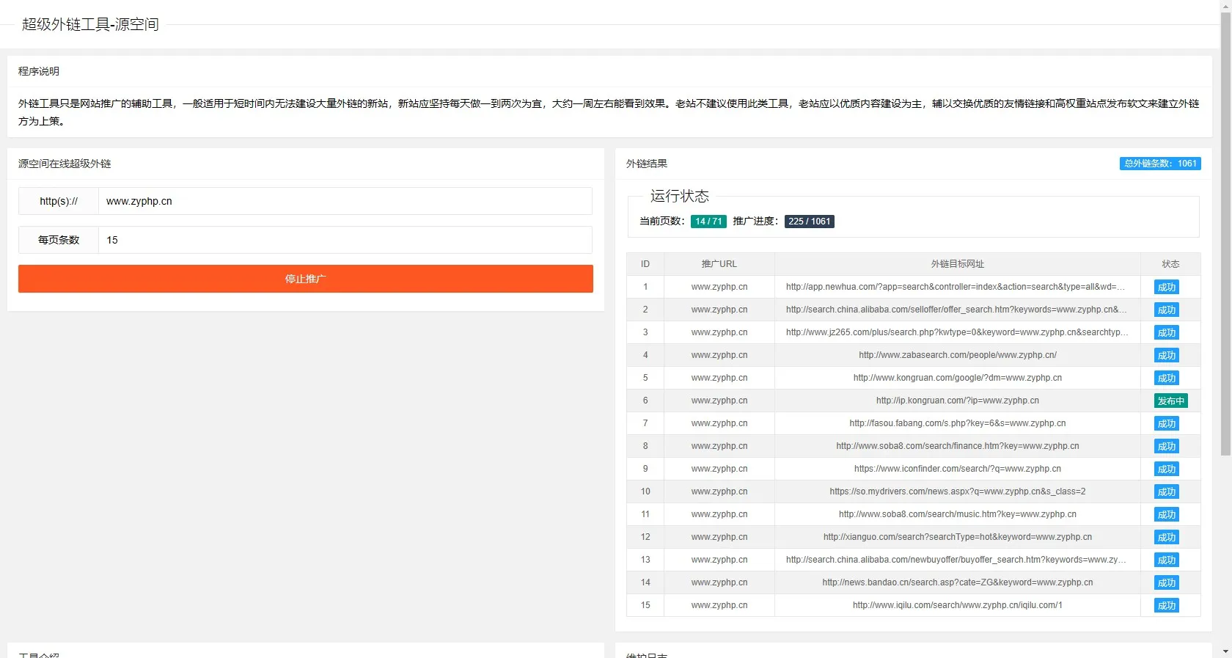The height and width of the screenshot is (658, 1232).
Task: Click the page title 超级外链工具-源空间
Action: click(x=90, y=24)
